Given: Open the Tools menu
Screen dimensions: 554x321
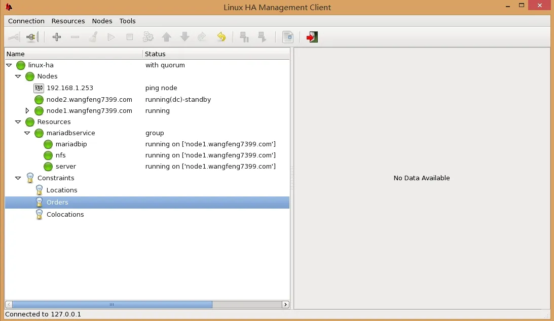Looking at the screenshot, I should pyautogui.click(x=128, y=21).
